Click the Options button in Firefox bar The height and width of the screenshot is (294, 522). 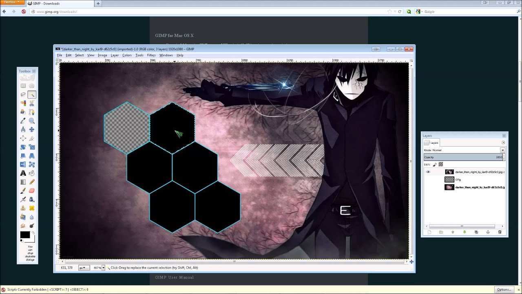pos(504,290)
